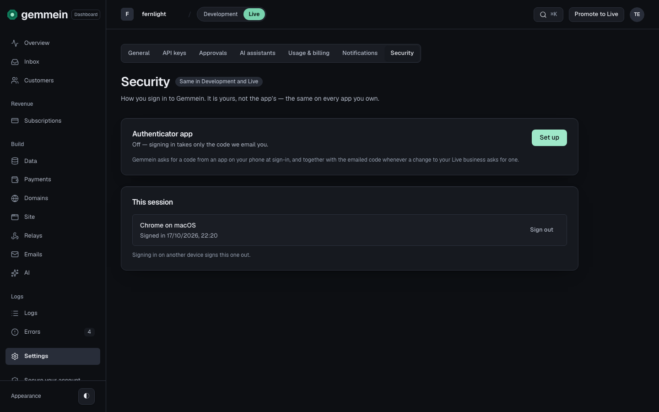Open Payments via its wallet icon
The height and width of the screenshot is (412, 659).
point(15,179)
